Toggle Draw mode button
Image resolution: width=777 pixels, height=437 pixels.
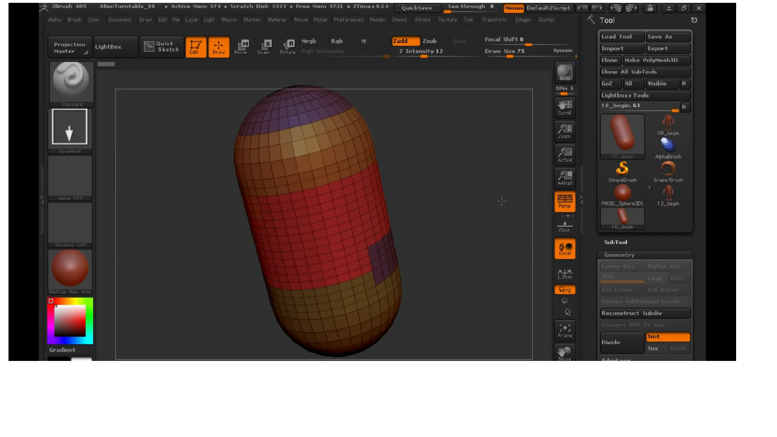219,47
